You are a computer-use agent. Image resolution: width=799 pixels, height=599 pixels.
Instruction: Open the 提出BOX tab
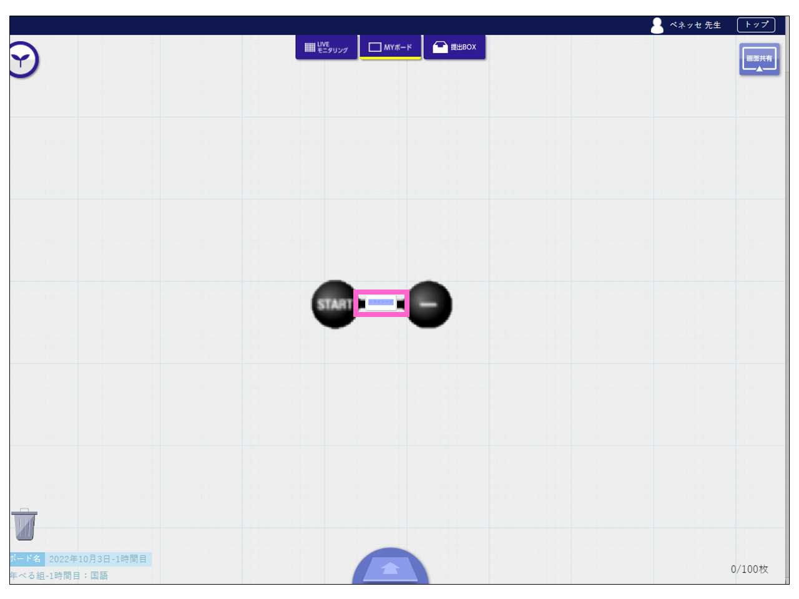[454, 47]
